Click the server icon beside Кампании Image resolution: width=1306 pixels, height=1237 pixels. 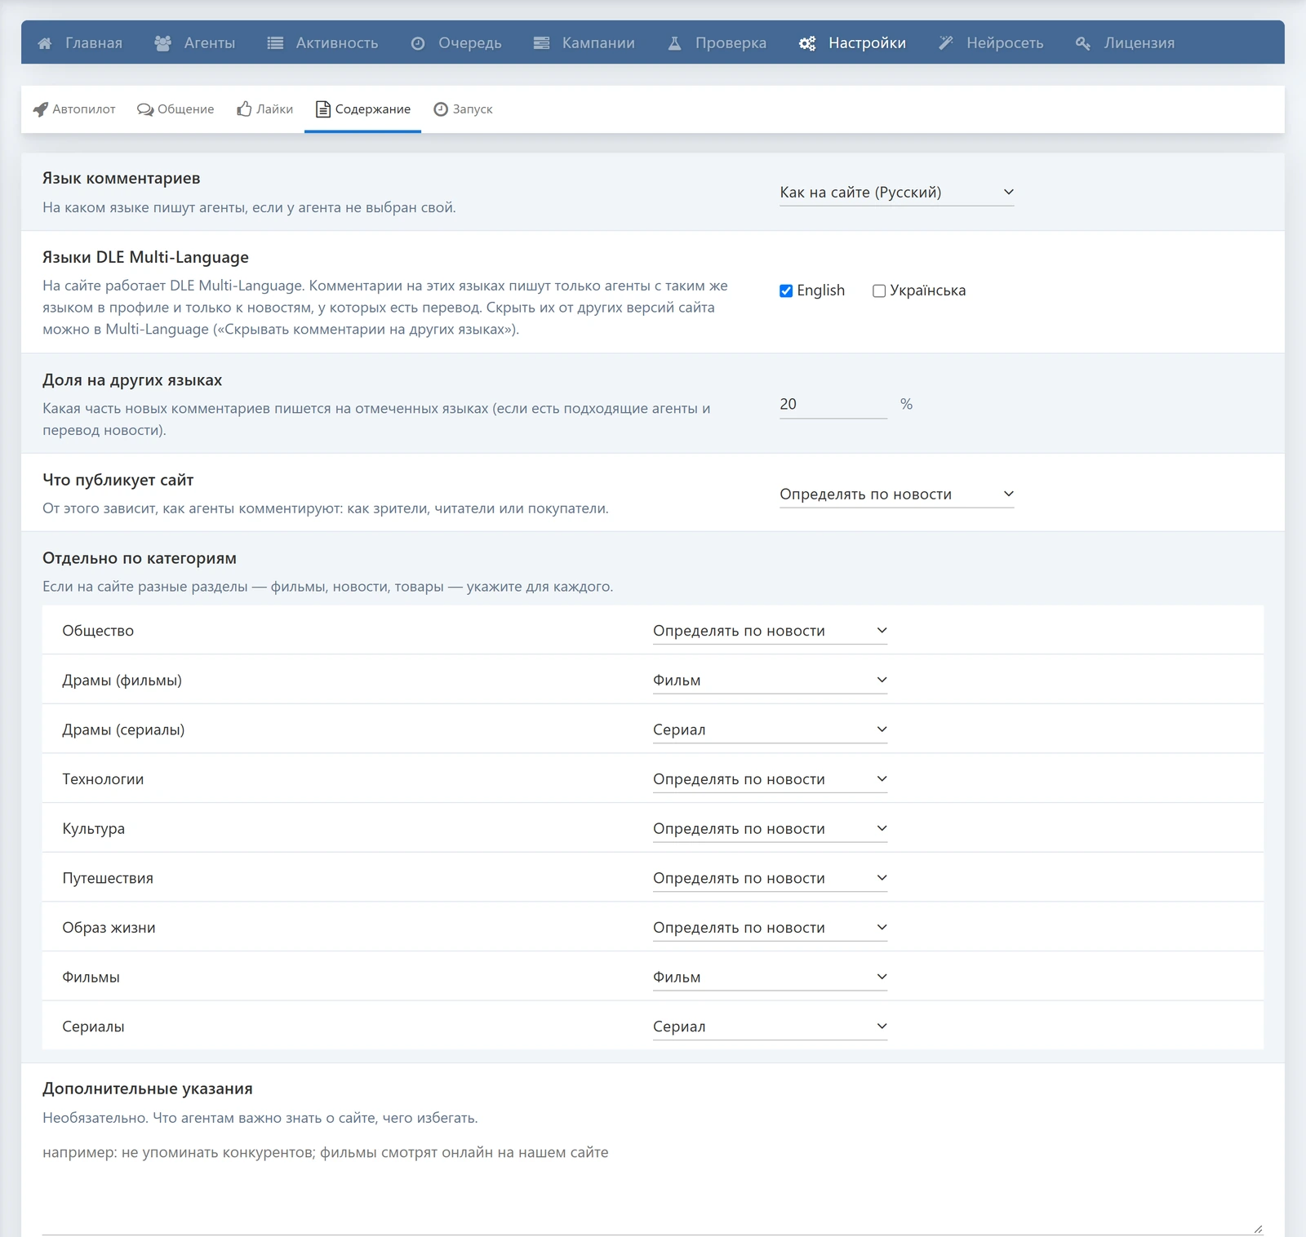coord(541,43)
